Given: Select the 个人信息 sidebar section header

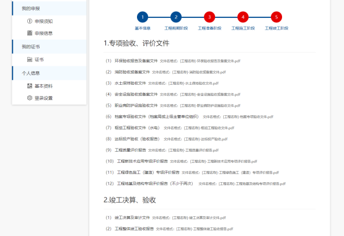Looking at the screenshot, I should pyautogui.click(x=49, y=73).
